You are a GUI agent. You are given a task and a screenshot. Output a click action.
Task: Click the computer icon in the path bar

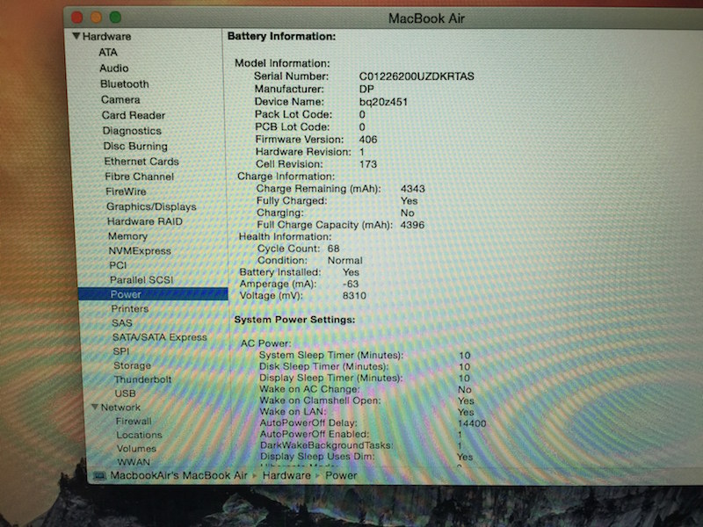click(99, 475)
